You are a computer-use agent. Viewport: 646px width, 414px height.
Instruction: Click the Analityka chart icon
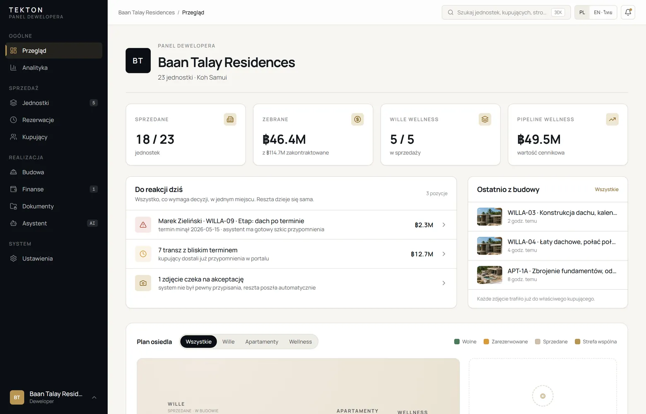[13, 67]
